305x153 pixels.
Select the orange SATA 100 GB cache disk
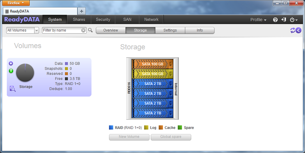coord(152,64)
